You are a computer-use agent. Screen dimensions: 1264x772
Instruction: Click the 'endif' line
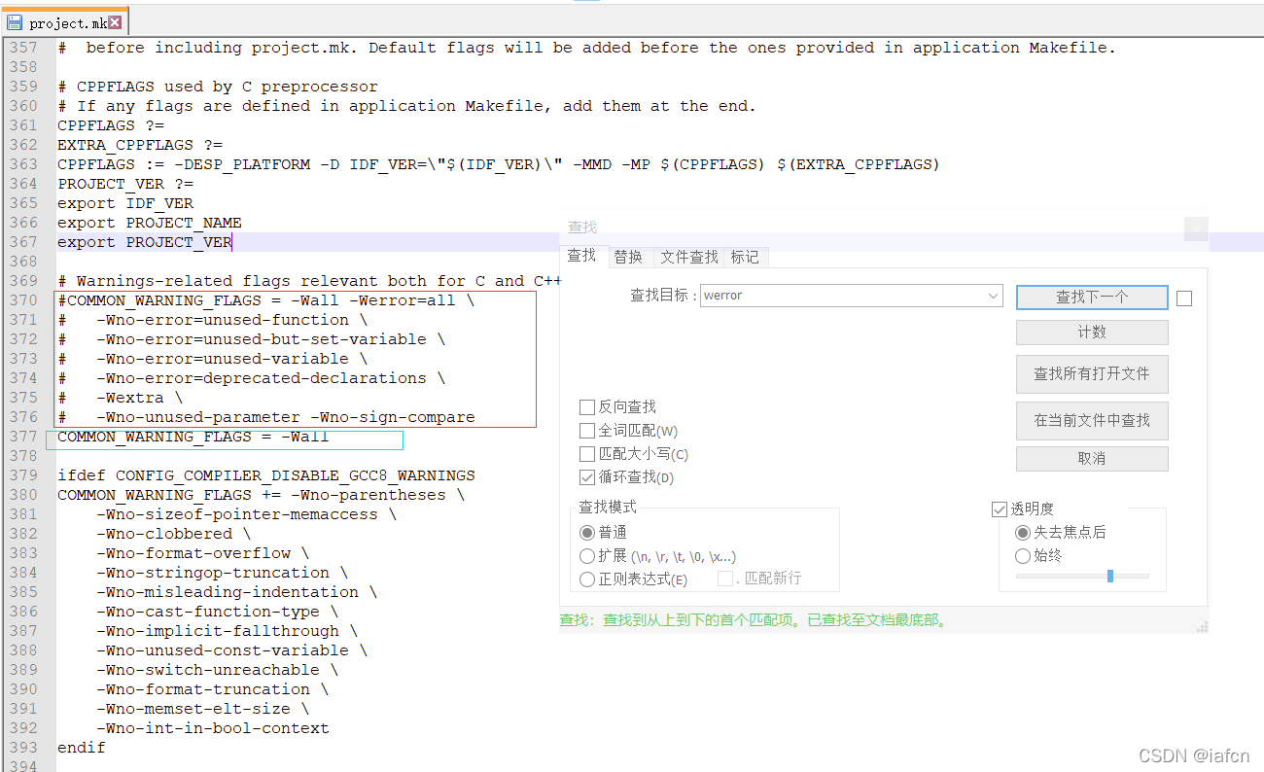pos(82,748)
